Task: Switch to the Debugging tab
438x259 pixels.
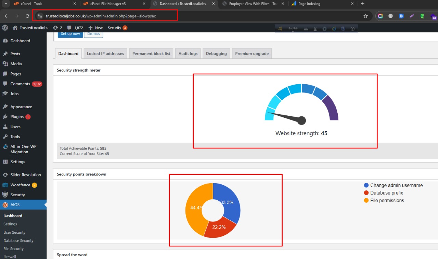Action: (x=216, y=54)
